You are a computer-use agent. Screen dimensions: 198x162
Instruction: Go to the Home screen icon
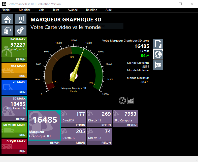(x=8, y=19)
